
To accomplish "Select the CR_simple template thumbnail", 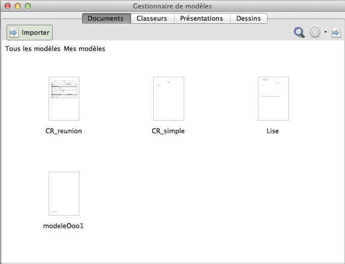I will pyautogui.click(x=169, y=98).
